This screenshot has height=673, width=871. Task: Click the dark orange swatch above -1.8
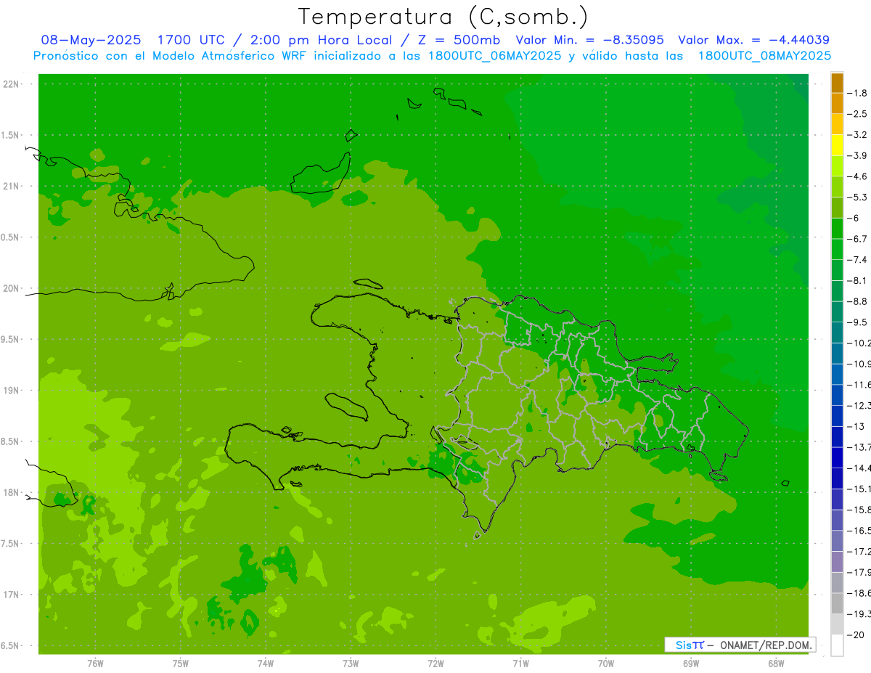point(837,83)
